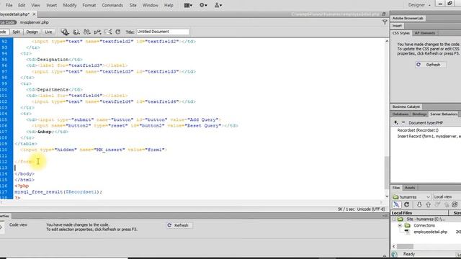The image size is (461, 259).
Task: Click the Refresh Design View toolbar icon
Action: pos(118,32)
